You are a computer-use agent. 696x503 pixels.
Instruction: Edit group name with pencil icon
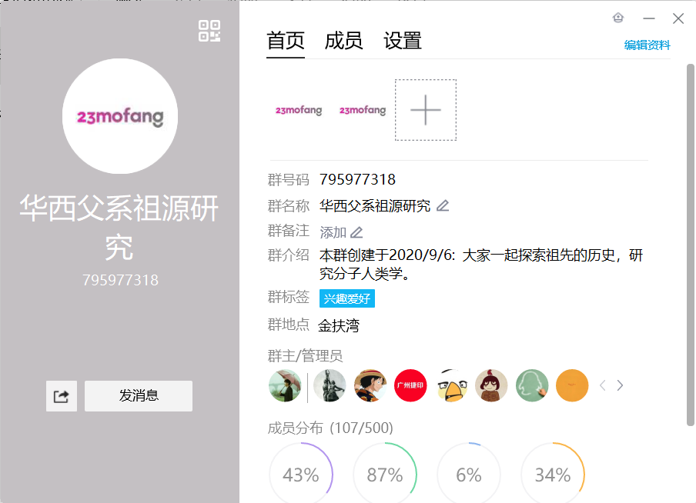click(x=443, y=205)
